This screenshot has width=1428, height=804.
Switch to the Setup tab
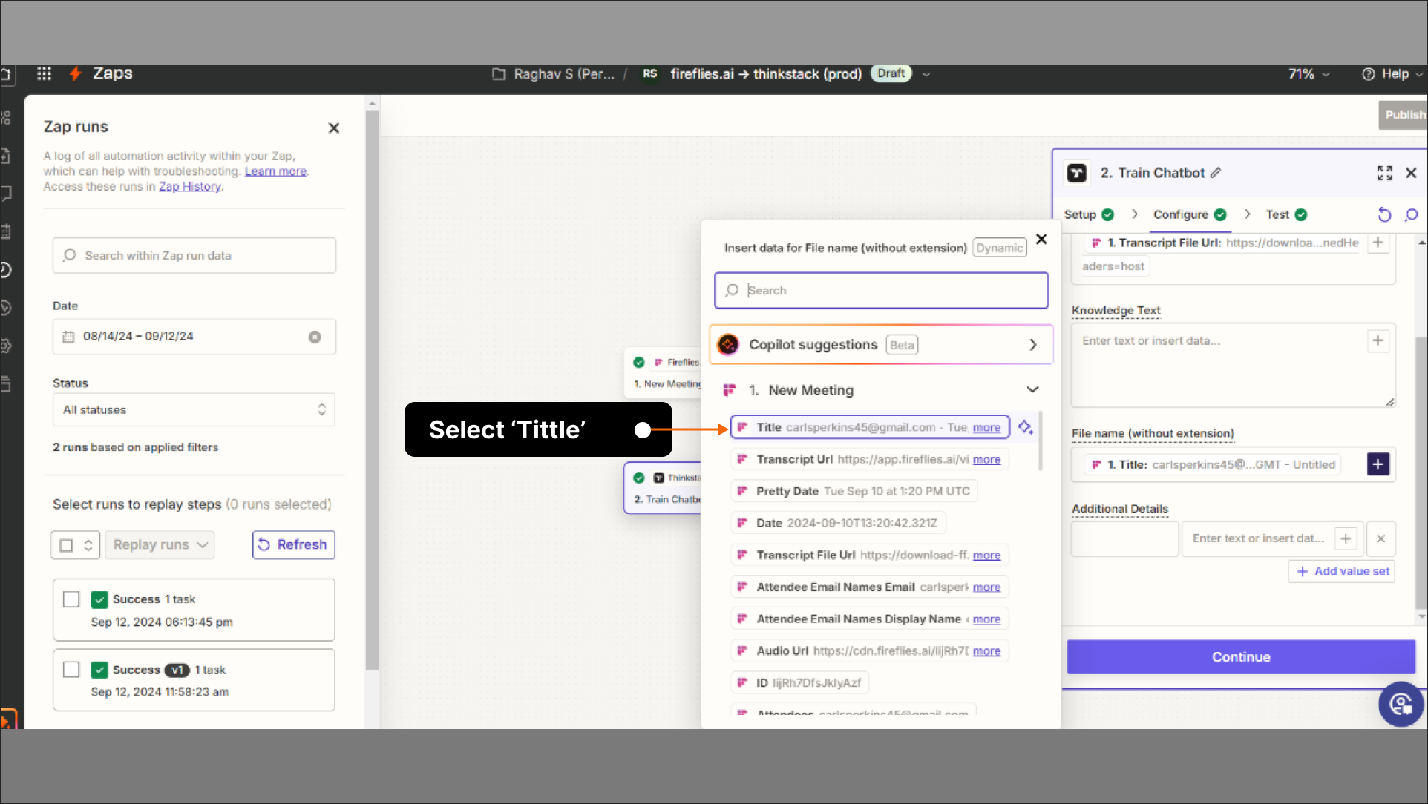(x=1089, y=214)
